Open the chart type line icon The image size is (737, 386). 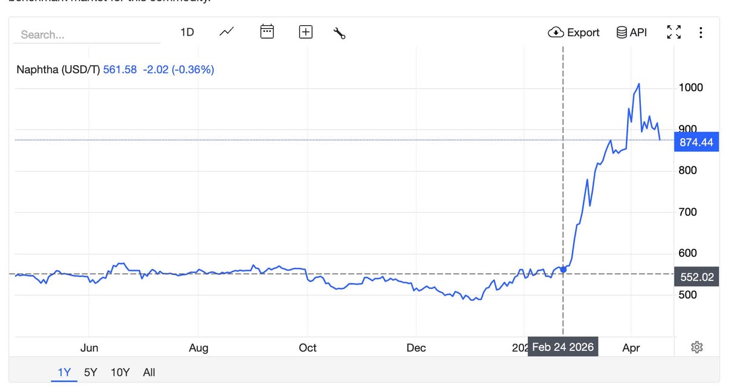click(227, 32)
